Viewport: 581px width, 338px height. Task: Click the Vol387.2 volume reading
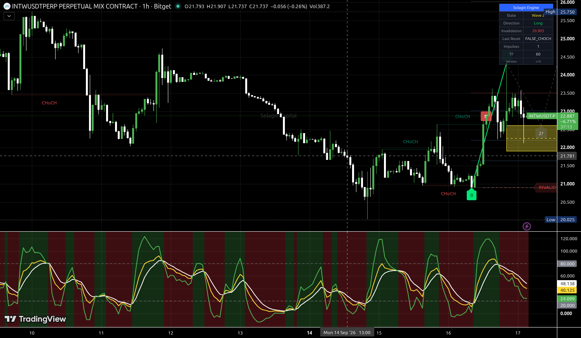319,6
